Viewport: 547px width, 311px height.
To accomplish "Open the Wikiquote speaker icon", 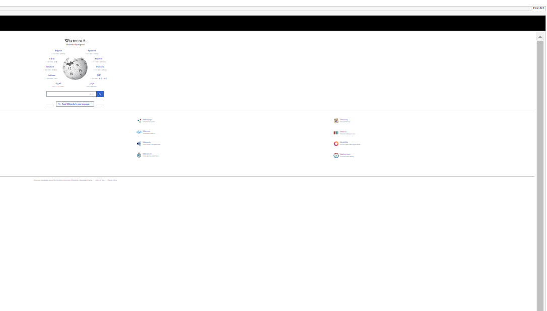I will point(139,143).
